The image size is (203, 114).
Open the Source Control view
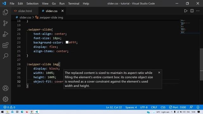point(5,23)
